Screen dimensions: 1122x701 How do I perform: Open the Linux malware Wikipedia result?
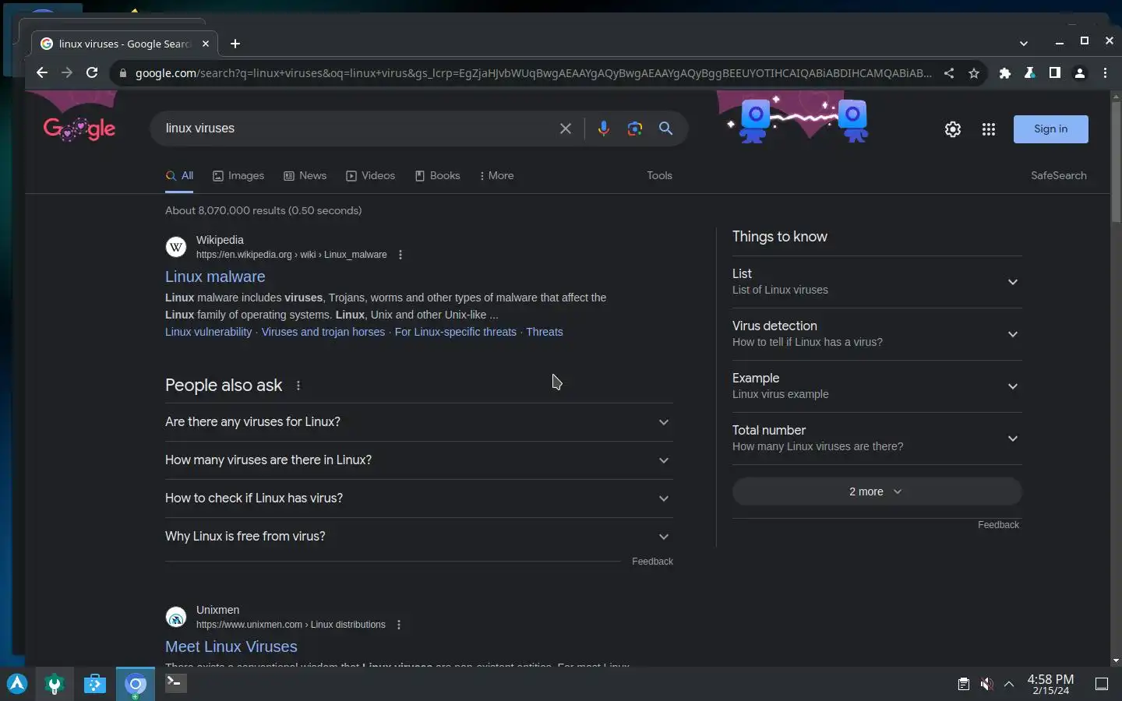coord(215,277)
